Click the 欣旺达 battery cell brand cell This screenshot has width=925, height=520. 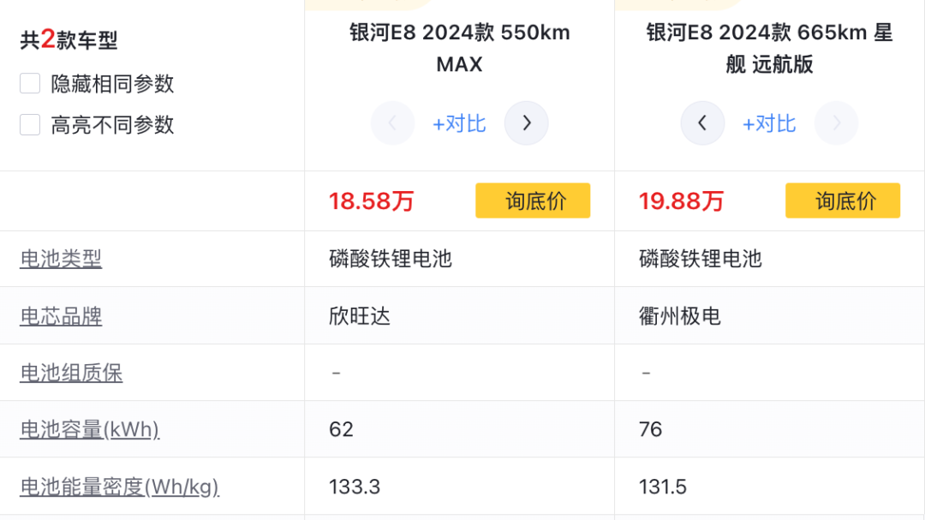tap(360, 316)
